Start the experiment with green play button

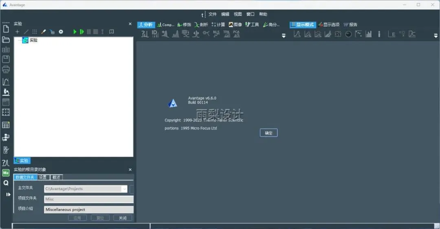[75, 32]
